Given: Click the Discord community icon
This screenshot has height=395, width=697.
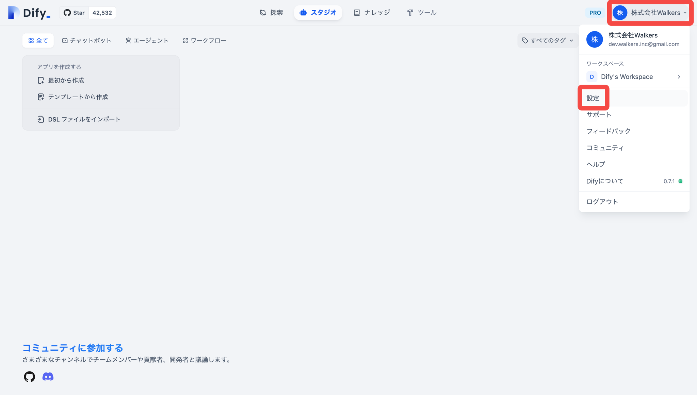Looking at the screenshot, I should tap(48, 376).
